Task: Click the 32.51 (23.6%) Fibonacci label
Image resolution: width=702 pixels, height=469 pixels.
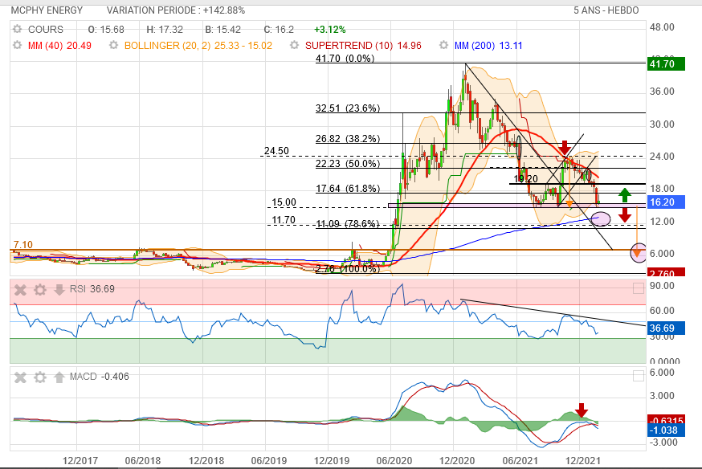Action: pyautogui.click(x=348, y=108)
